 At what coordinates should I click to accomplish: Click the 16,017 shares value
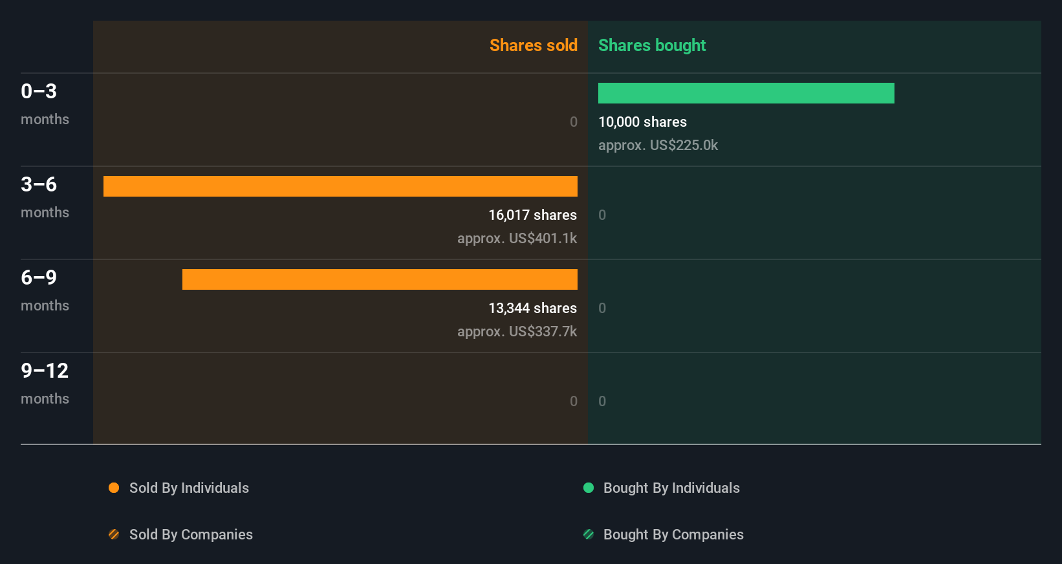533,215
